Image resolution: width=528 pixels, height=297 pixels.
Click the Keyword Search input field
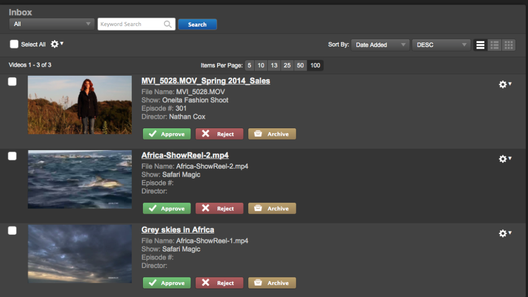tap(130, 24)
